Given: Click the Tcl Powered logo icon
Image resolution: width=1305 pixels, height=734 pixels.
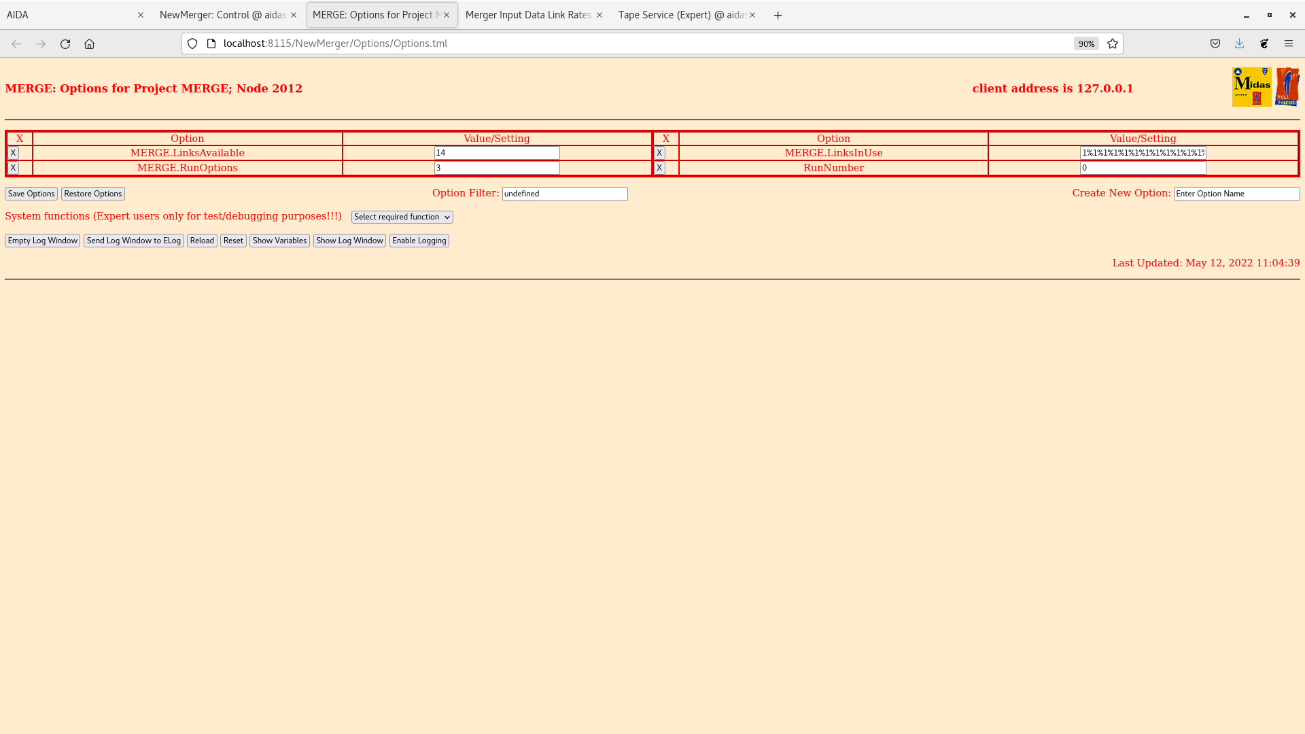Looking at the screenshot, I should (1287, 87).
